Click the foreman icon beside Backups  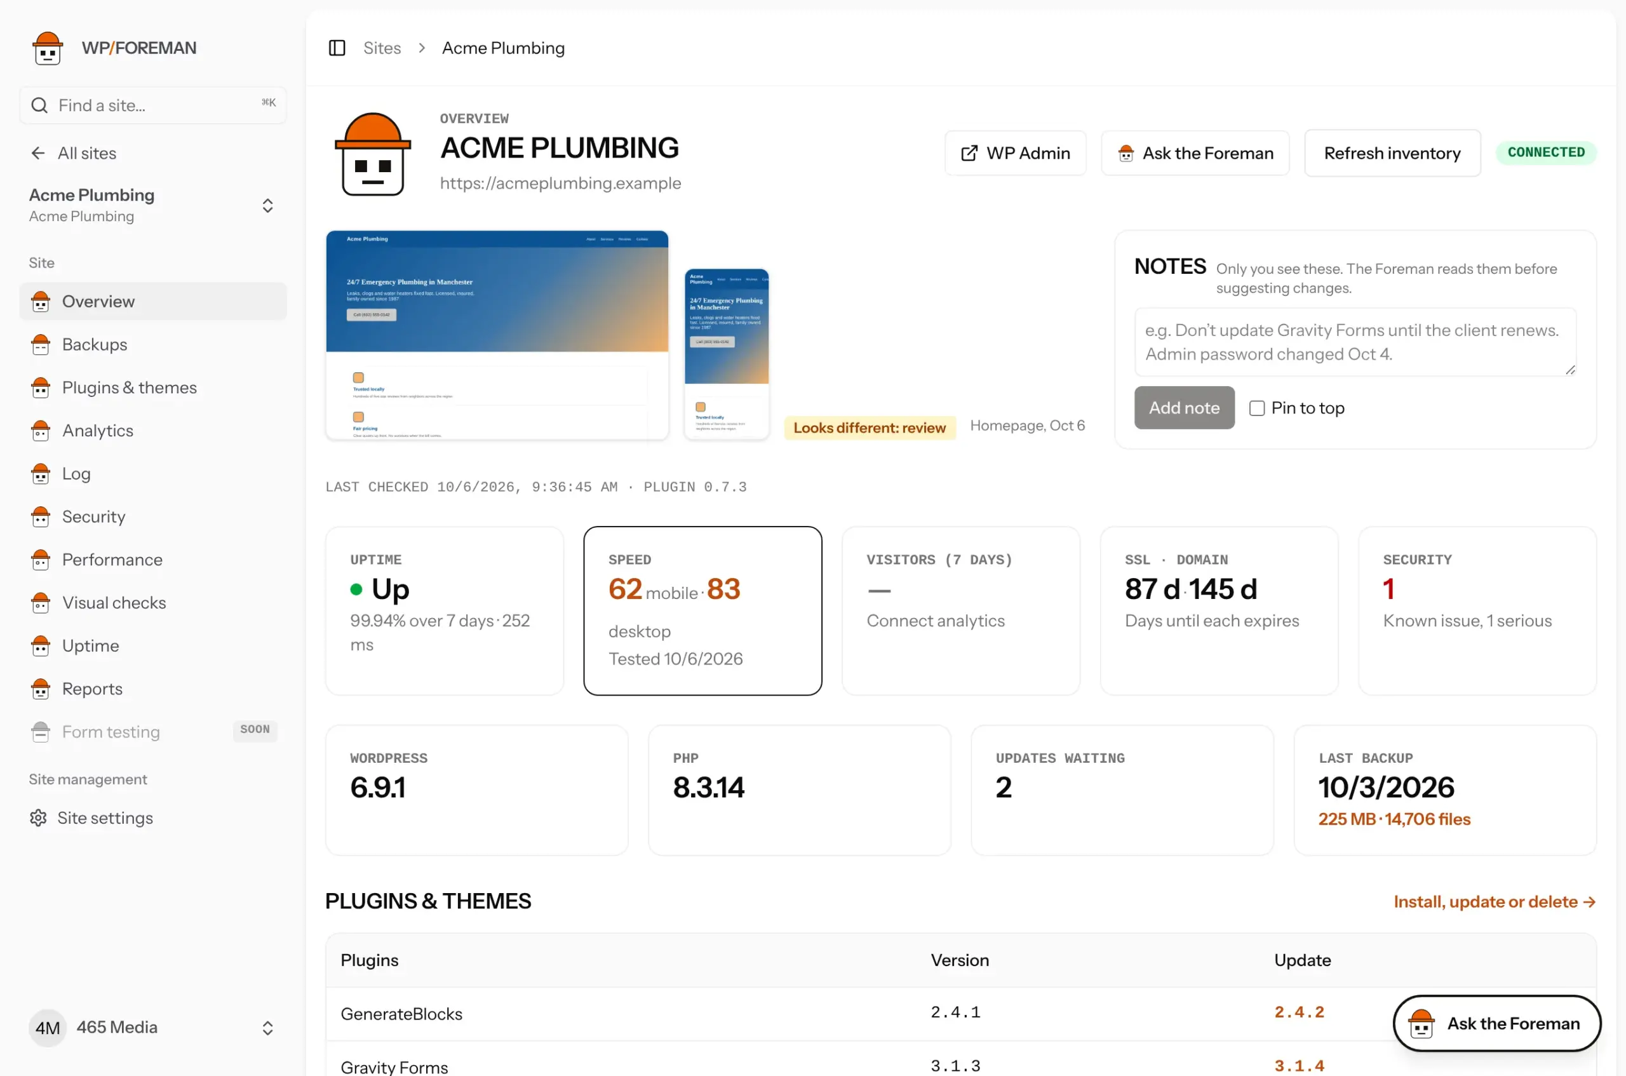[x=41, y=344]
